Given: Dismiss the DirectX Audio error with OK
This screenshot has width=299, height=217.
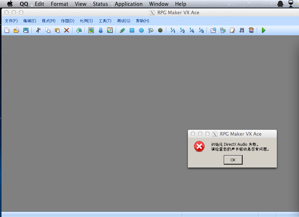Looking at the screenshot, I should [x=233, y=160].
